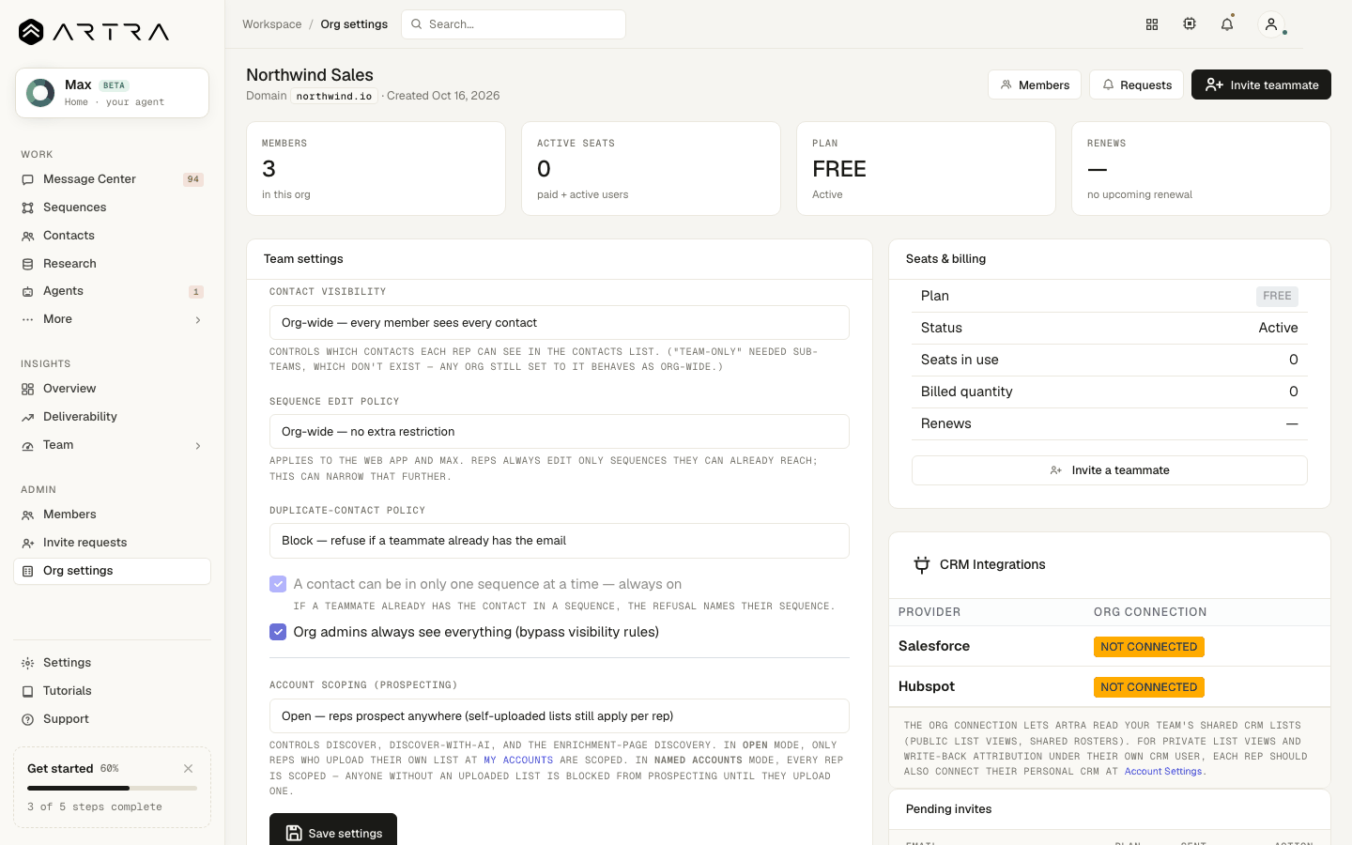The width and height of the screenshot is (1352, 845).
Task: Open Deliverability insights
Action: pos(113,417)
